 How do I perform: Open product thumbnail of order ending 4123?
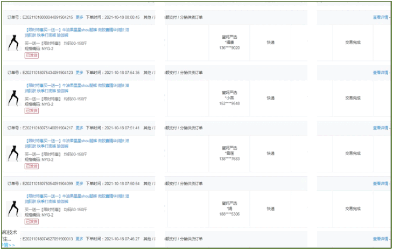[12, 98]
